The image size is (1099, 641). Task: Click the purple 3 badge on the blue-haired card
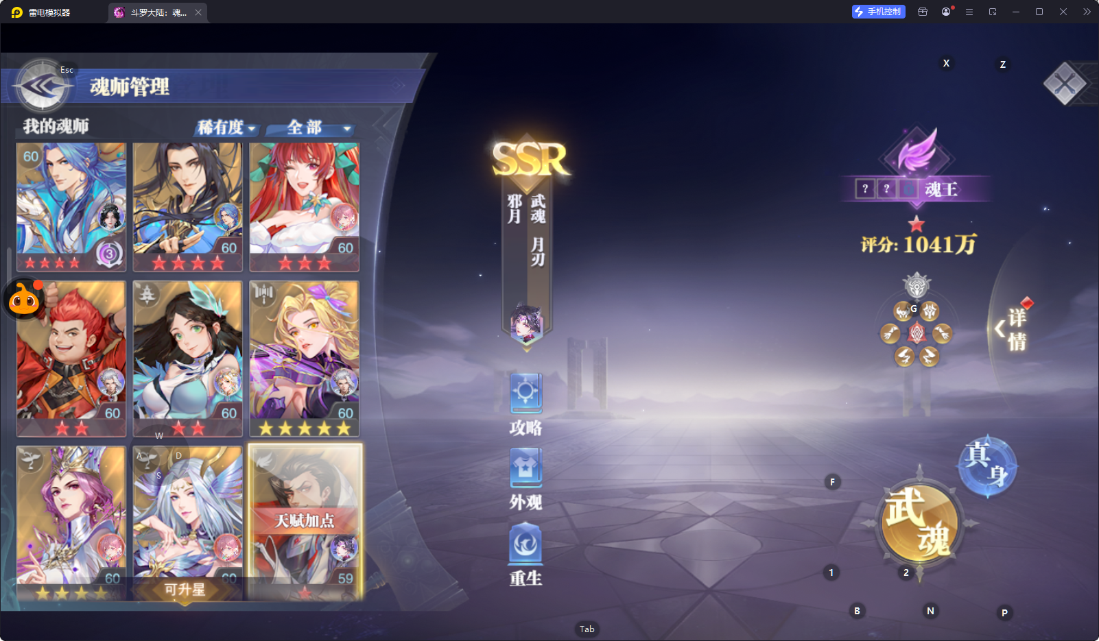108,254
